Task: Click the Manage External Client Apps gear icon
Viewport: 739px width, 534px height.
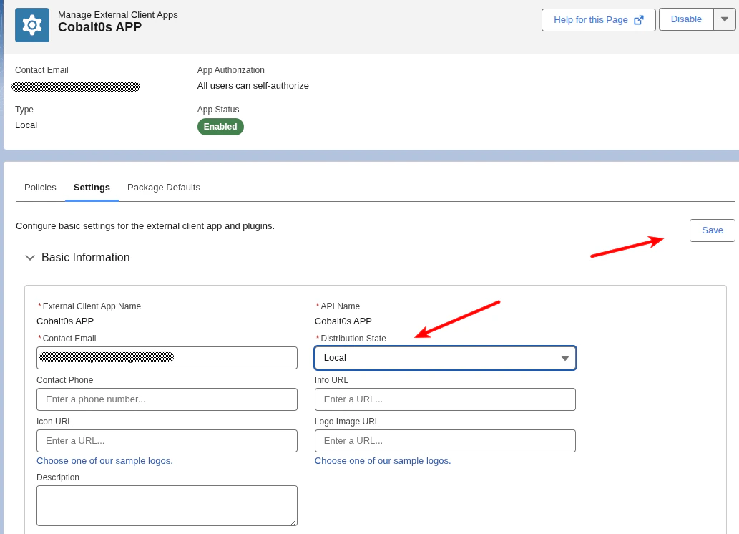Action: click(31, 24)
